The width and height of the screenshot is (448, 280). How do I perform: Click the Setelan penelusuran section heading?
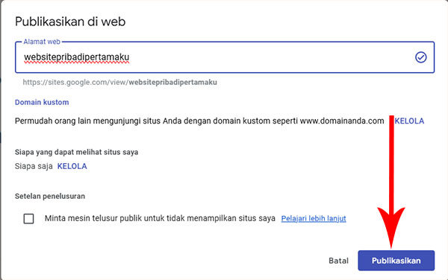point(50,197)
